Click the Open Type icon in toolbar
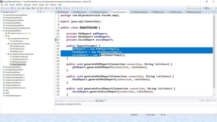217x122 pixels. tap(46, 8)
